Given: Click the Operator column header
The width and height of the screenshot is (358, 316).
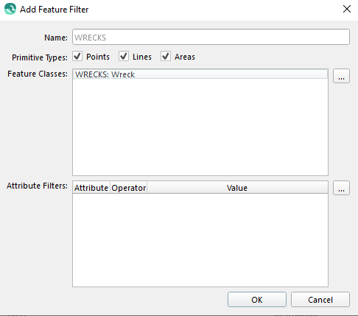Looking at the screenshot, I should coord(129,188).
